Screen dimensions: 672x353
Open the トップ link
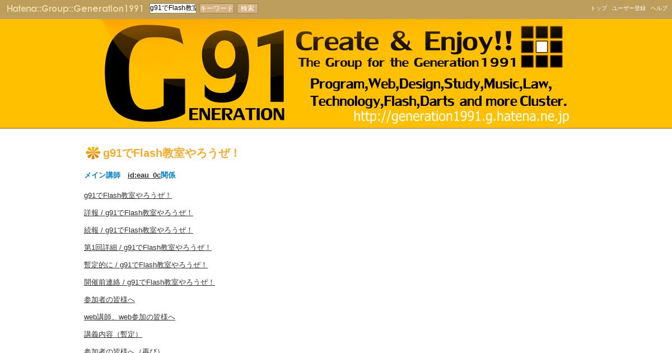coord(599,8)
